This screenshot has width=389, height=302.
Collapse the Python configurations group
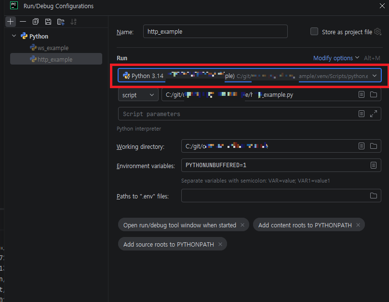[14, 36]
